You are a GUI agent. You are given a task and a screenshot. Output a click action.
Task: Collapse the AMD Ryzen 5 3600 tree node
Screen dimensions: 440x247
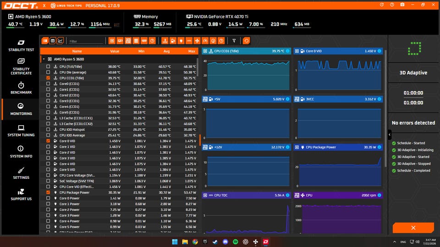point(44,59)
